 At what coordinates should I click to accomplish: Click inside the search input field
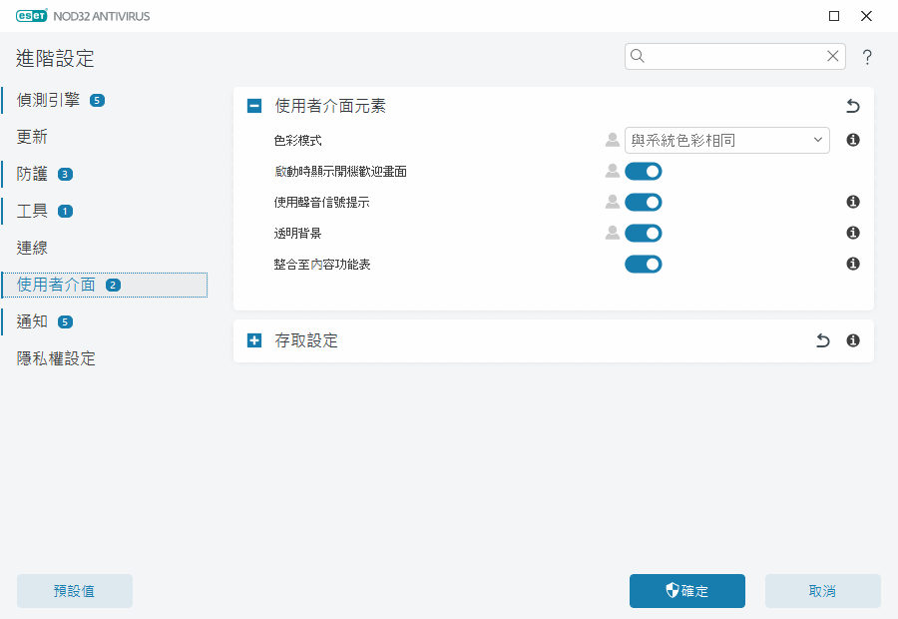click(733, 56)
